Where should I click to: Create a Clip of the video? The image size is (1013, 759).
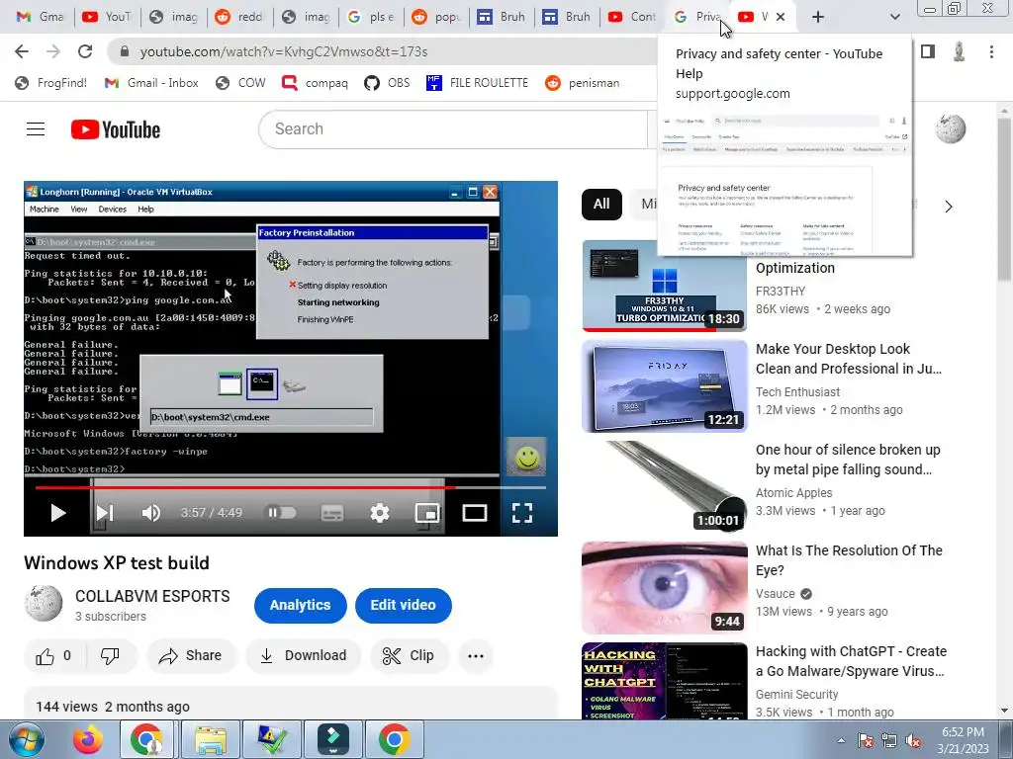(410, 656)
